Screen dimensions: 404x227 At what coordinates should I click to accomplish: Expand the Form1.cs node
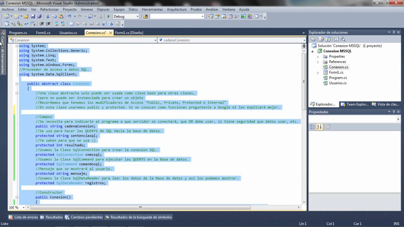(318, 73)
